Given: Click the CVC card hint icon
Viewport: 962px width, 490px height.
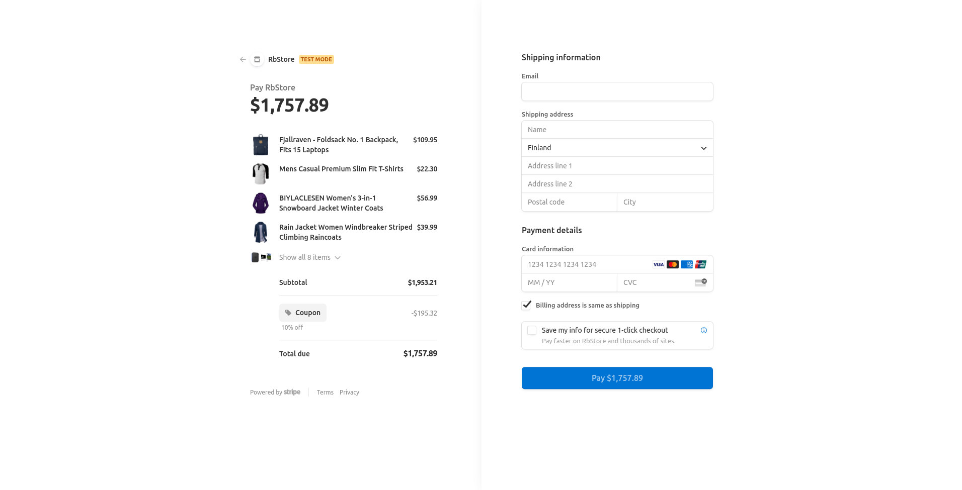Looking at the screenshot, I should 700,282.
